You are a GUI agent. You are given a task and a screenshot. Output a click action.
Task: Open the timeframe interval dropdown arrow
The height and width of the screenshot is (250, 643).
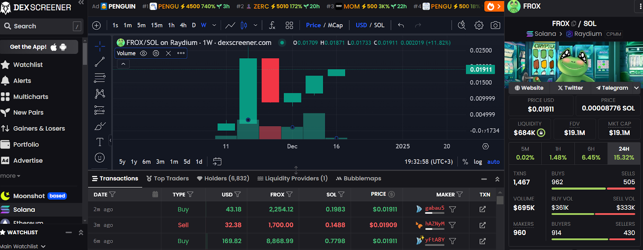coord(214,25)
